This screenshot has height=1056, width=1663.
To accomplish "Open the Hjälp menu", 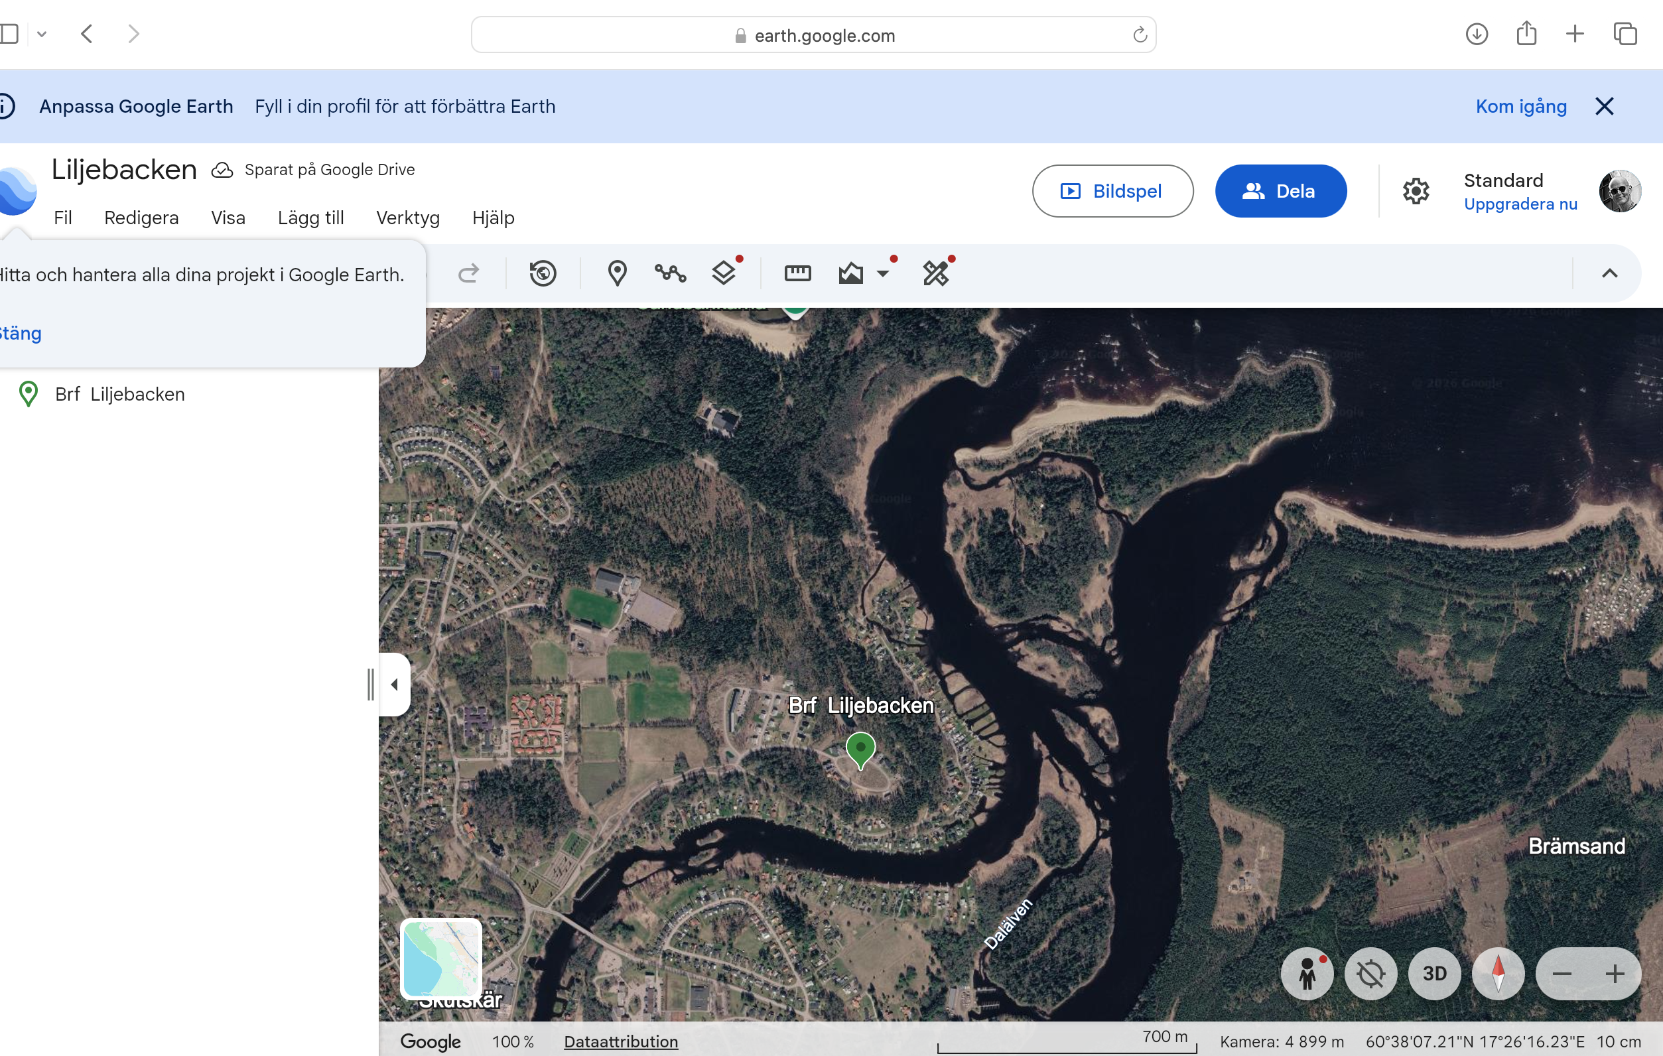I will coord(494,218).
